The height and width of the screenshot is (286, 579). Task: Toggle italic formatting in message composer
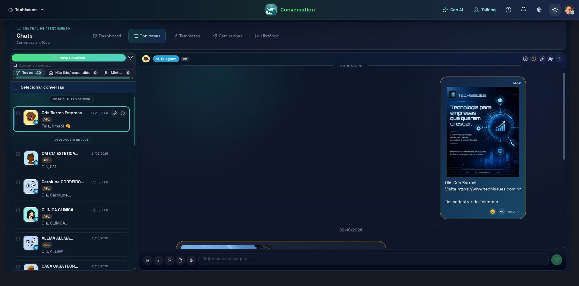click(x=159, y=260)
